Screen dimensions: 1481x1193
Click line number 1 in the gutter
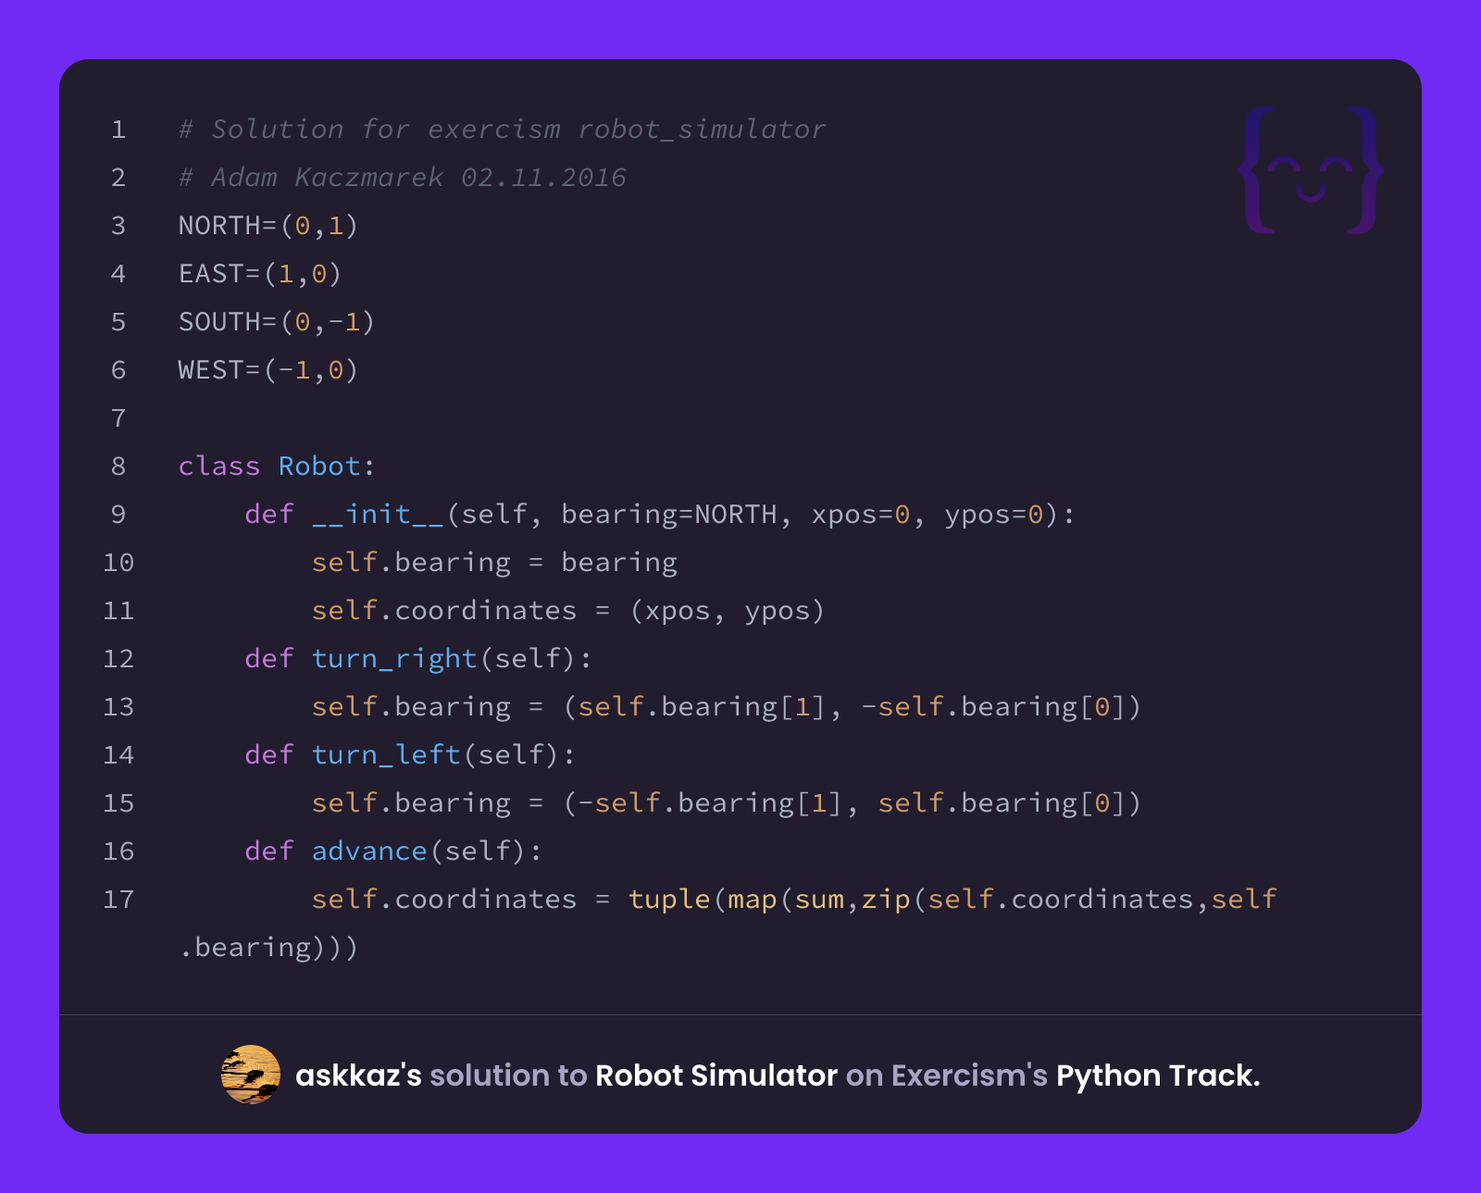coord(118,130)
